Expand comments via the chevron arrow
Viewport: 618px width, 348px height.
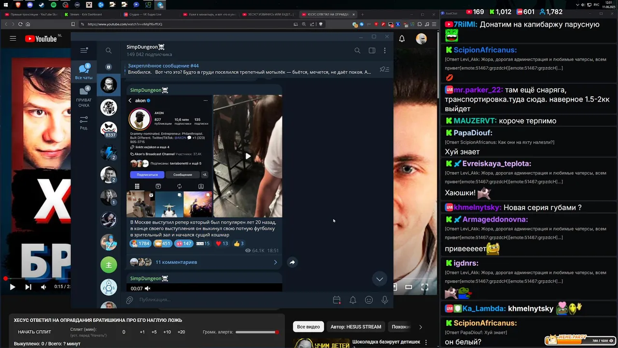(275, 262)
